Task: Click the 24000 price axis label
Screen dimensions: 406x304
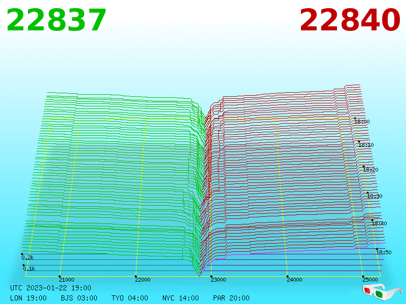Action: pos(294,280)
